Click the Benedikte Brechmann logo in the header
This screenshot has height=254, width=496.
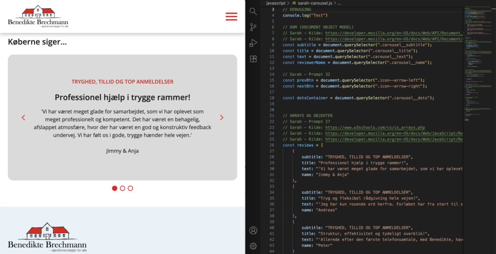click(38, 16)
